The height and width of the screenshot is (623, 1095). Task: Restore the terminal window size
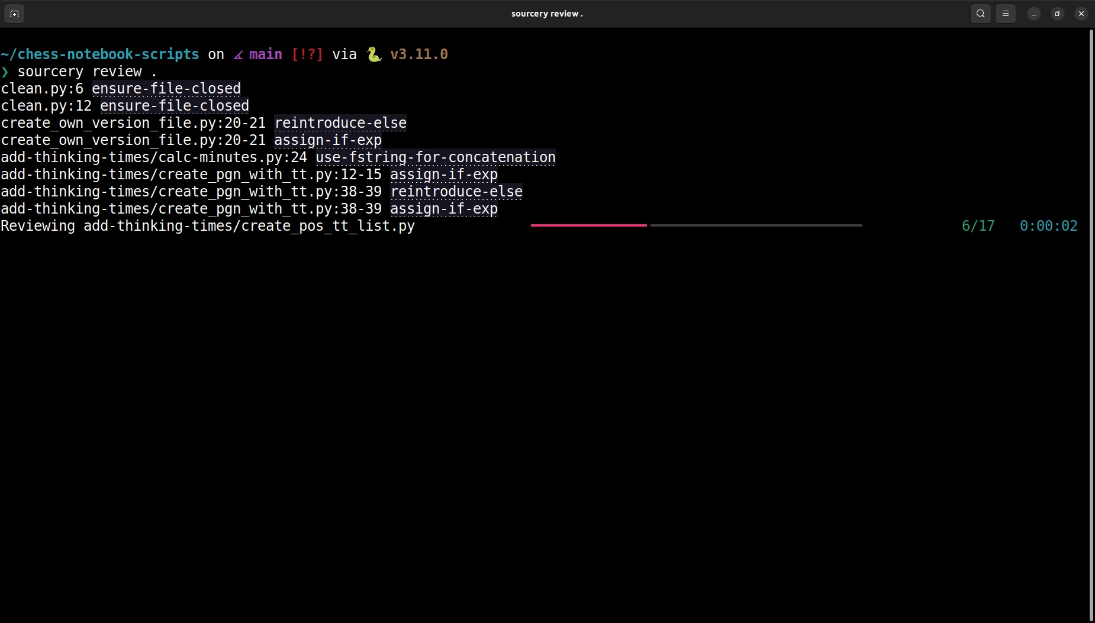1057,14
